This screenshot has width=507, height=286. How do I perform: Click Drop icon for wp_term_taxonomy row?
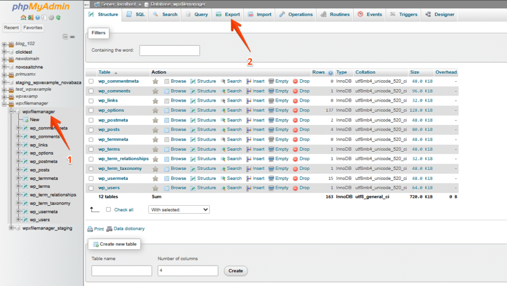[x=295, y=169]
